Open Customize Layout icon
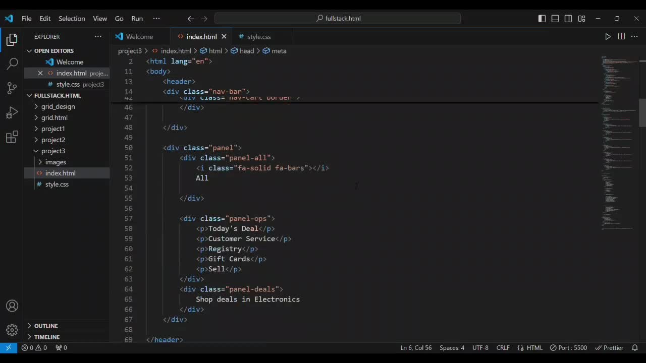The height and width of the screenshot is (363, 646). 581,19
